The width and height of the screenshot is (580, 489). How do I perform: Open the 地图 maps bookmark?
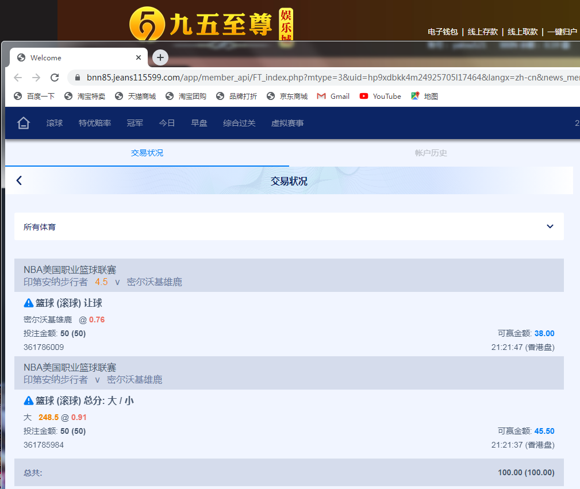pos(424,96)
